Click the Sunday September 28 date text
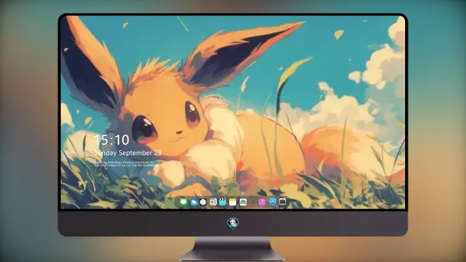The height and width of the screenshot is (262, 466). click(128, 153)
